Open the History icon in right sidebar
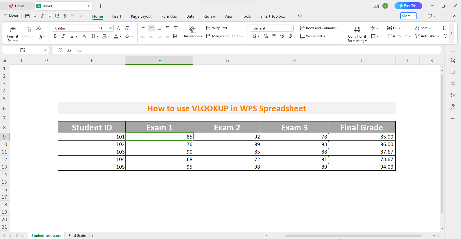Image resolution: width=461 pixels, height=240 pixels. point(453,95)
